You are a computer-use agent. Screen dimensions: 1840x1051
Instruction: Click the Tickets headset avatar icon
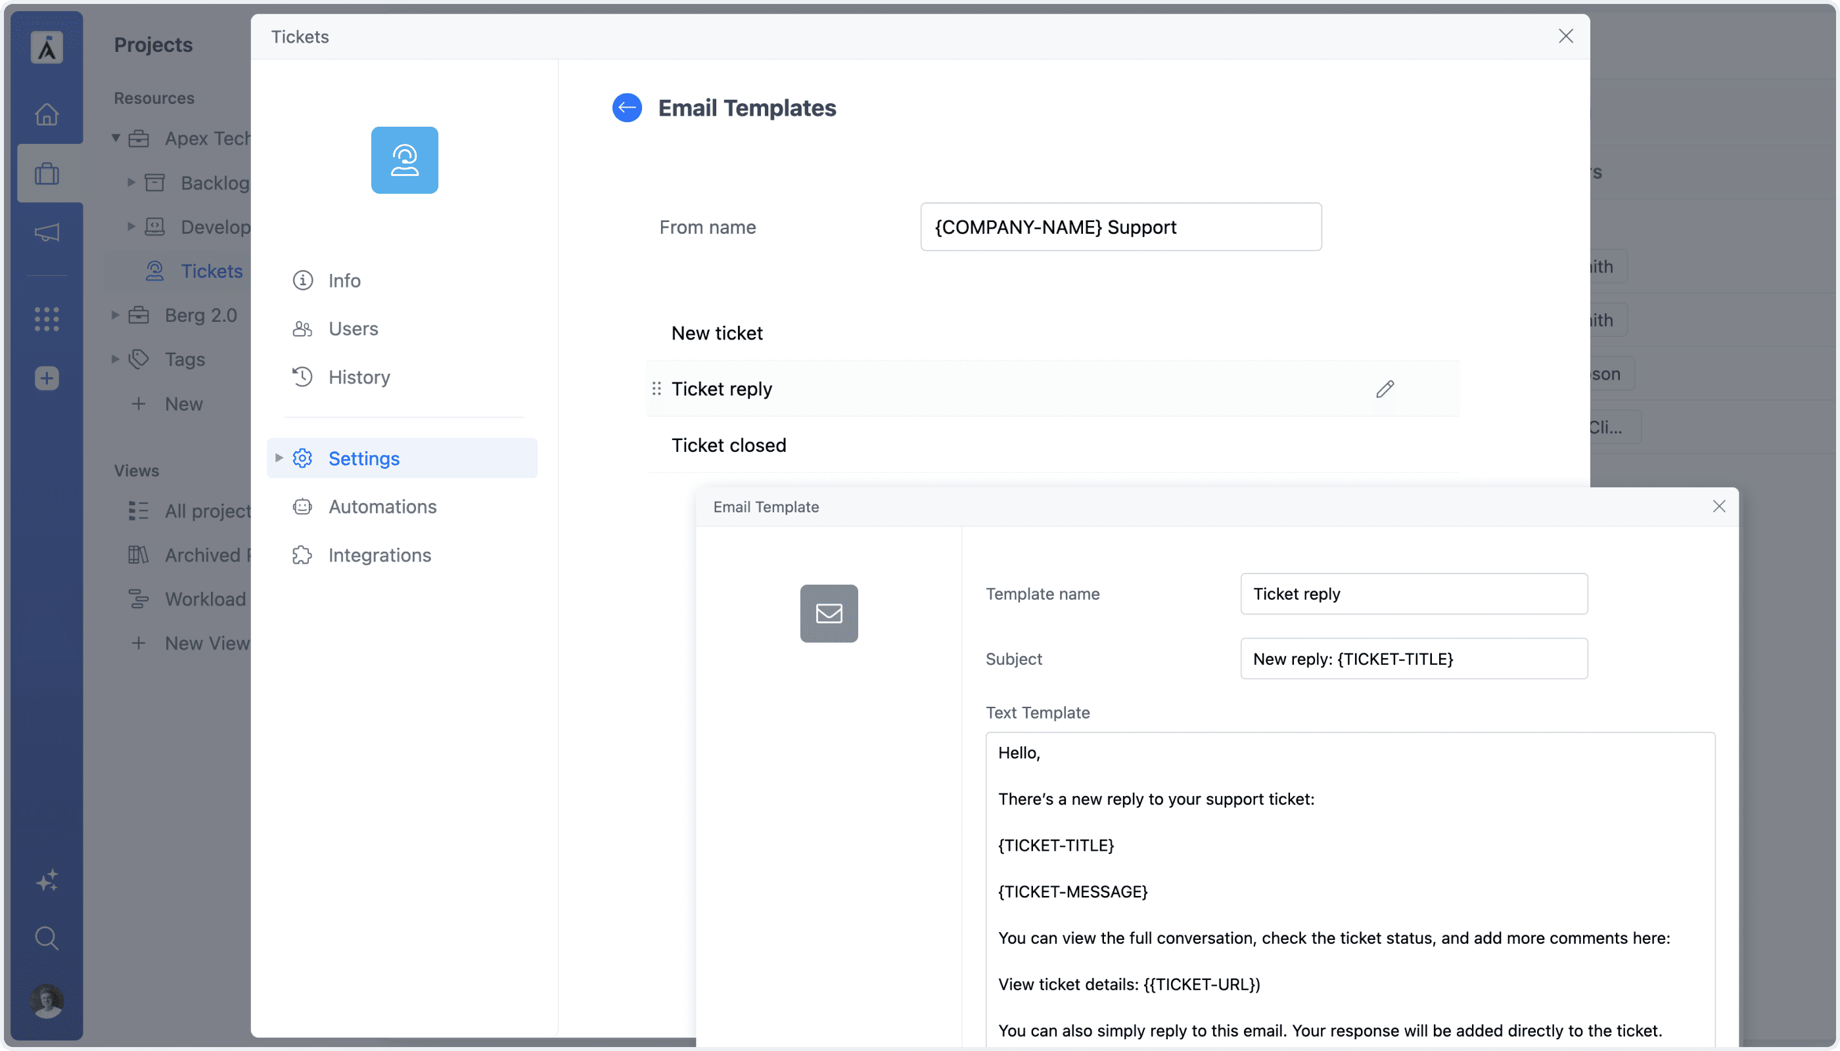click(x=404, y=160)
